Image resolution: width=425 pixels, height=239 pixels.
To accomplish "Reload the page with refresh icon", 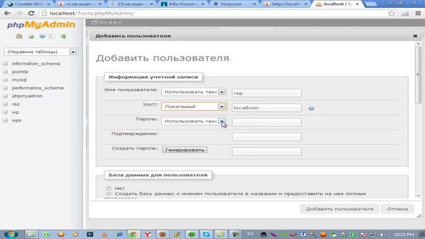I will (31, 13).
